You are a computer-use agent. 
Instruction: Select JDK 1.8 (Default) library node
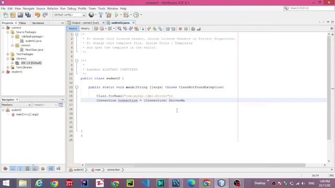click(x=31, y=63)
